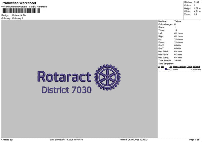
Task: Click the 'Page 1 of 1' footer text
Action: pos(195,140)
